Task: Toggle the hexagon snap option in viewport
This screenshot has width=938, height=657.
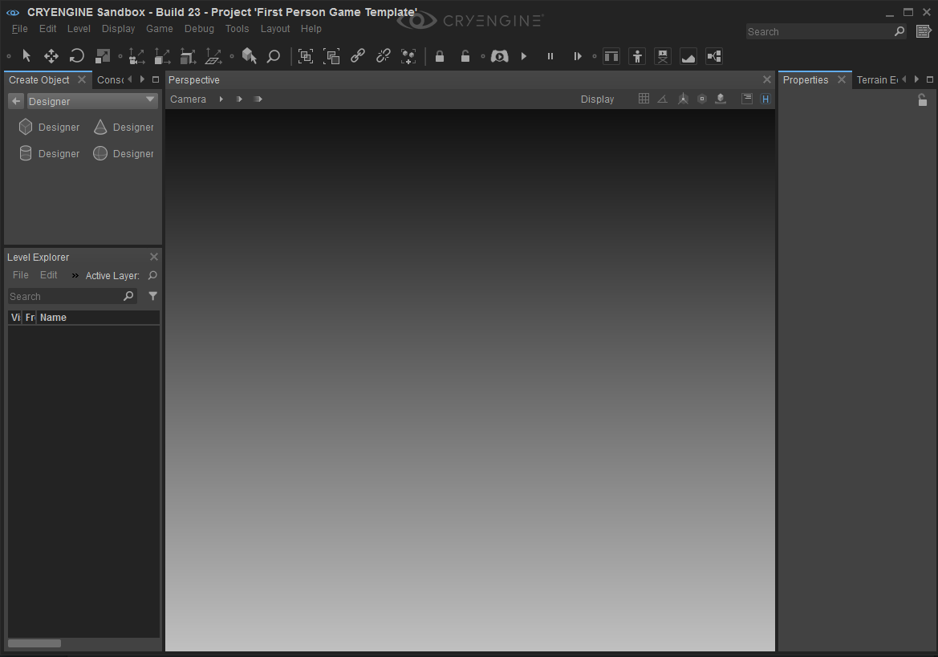Action: click(702, 99)
